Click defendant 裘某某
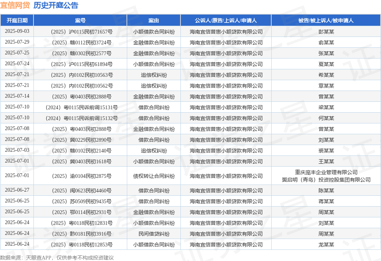 [x=326, y=151]
